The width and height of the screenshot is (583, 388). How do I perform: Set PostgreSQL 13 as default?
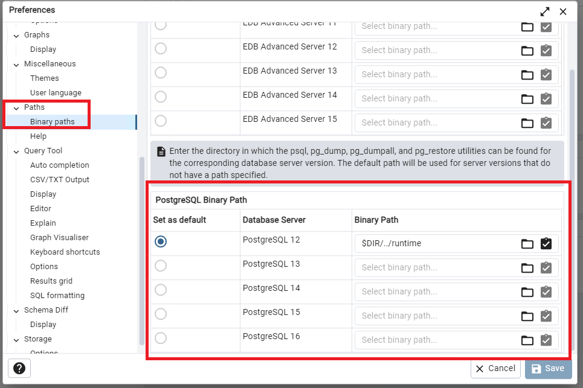pos(161,266)
